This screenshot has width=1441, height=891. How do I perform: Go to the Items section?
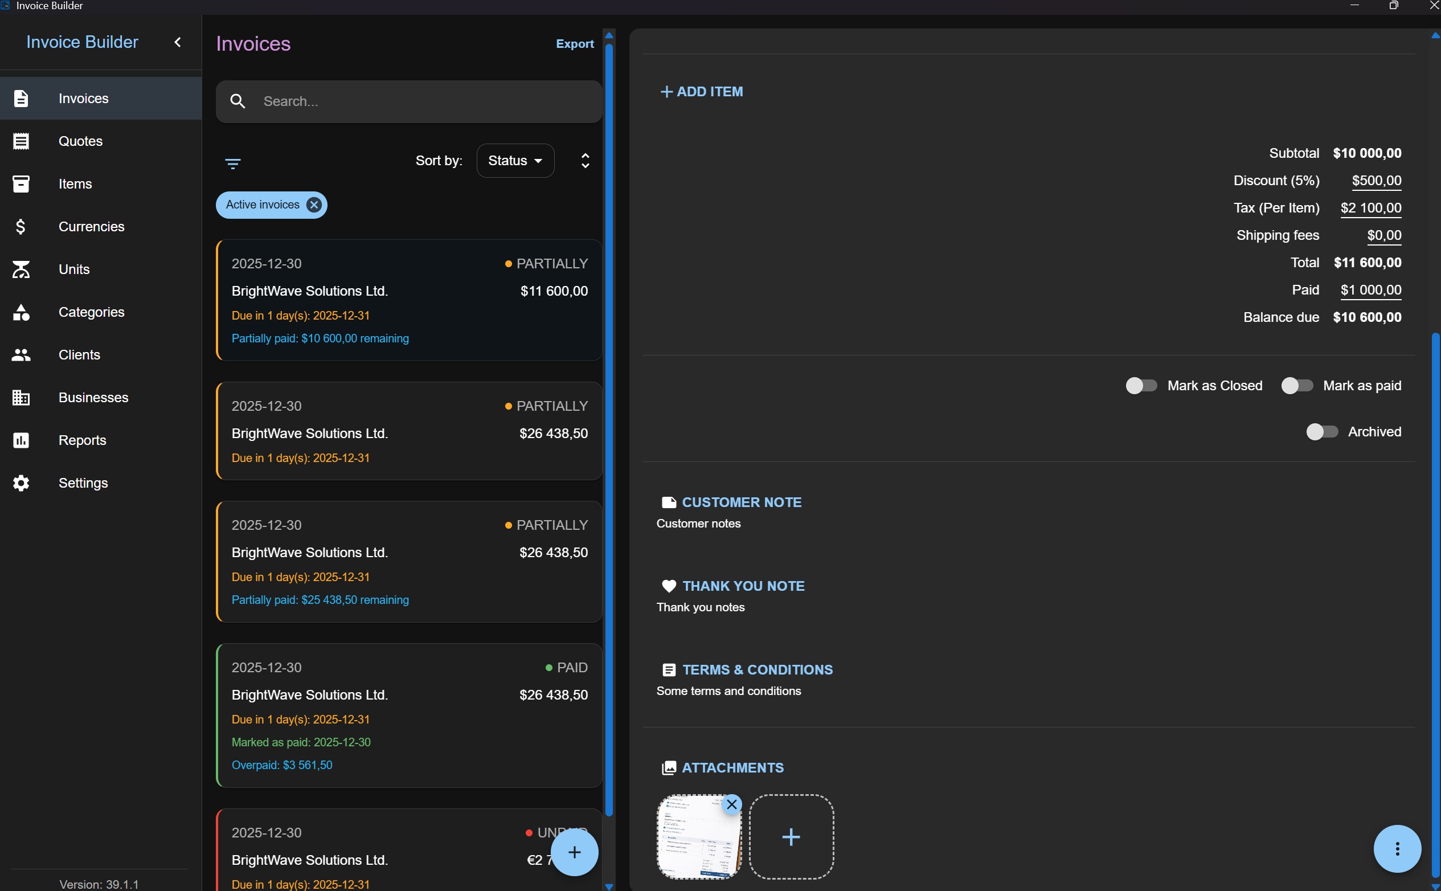click(x=101, y=184)
